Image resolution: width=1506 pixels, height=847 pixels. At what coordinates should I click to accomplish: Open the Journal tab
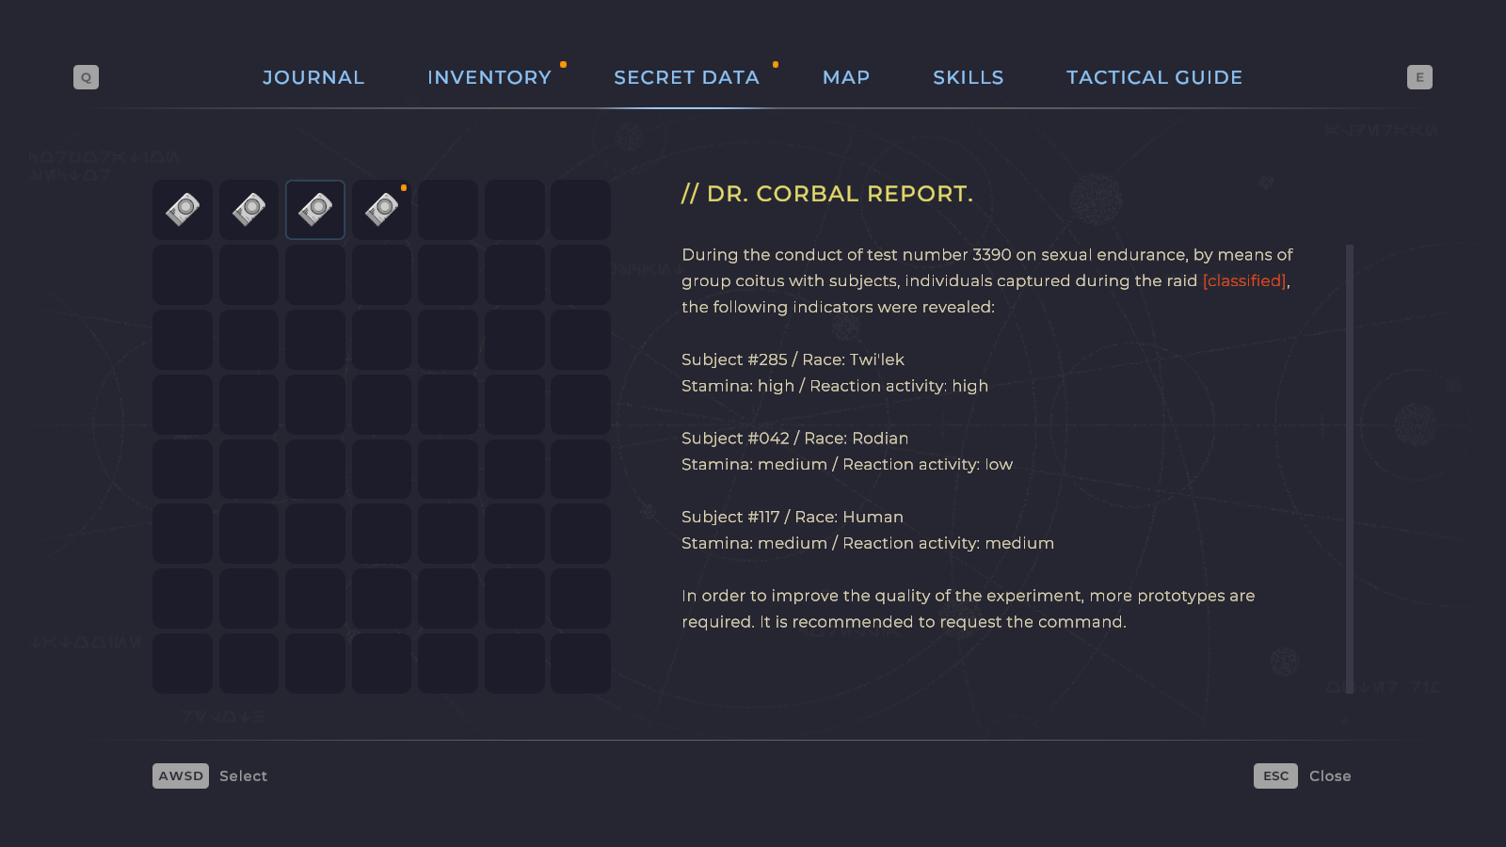pyautogui.click(x=312, y=77)
